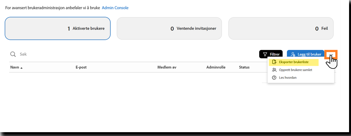This screenshot has width=351, height=136.
Task: Select Opprett brukere samlet menu entry
Action: point(295,70)
